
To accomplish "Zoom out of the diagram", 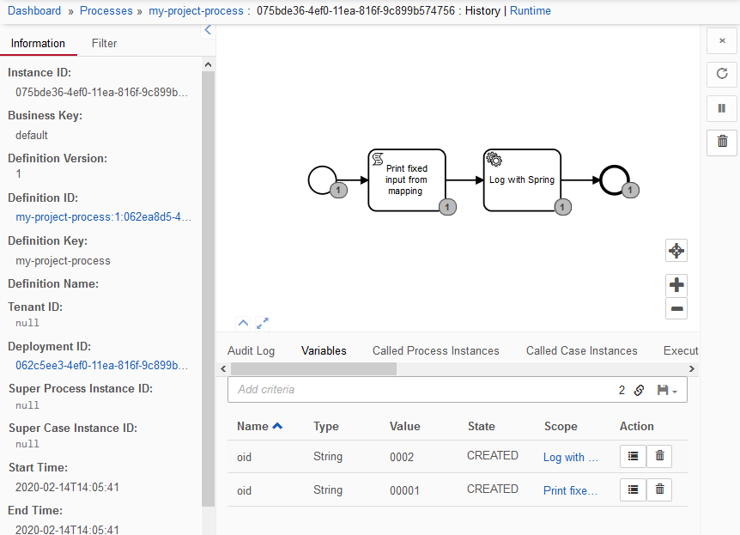I will pyautogui.click(x=676, y=308).
